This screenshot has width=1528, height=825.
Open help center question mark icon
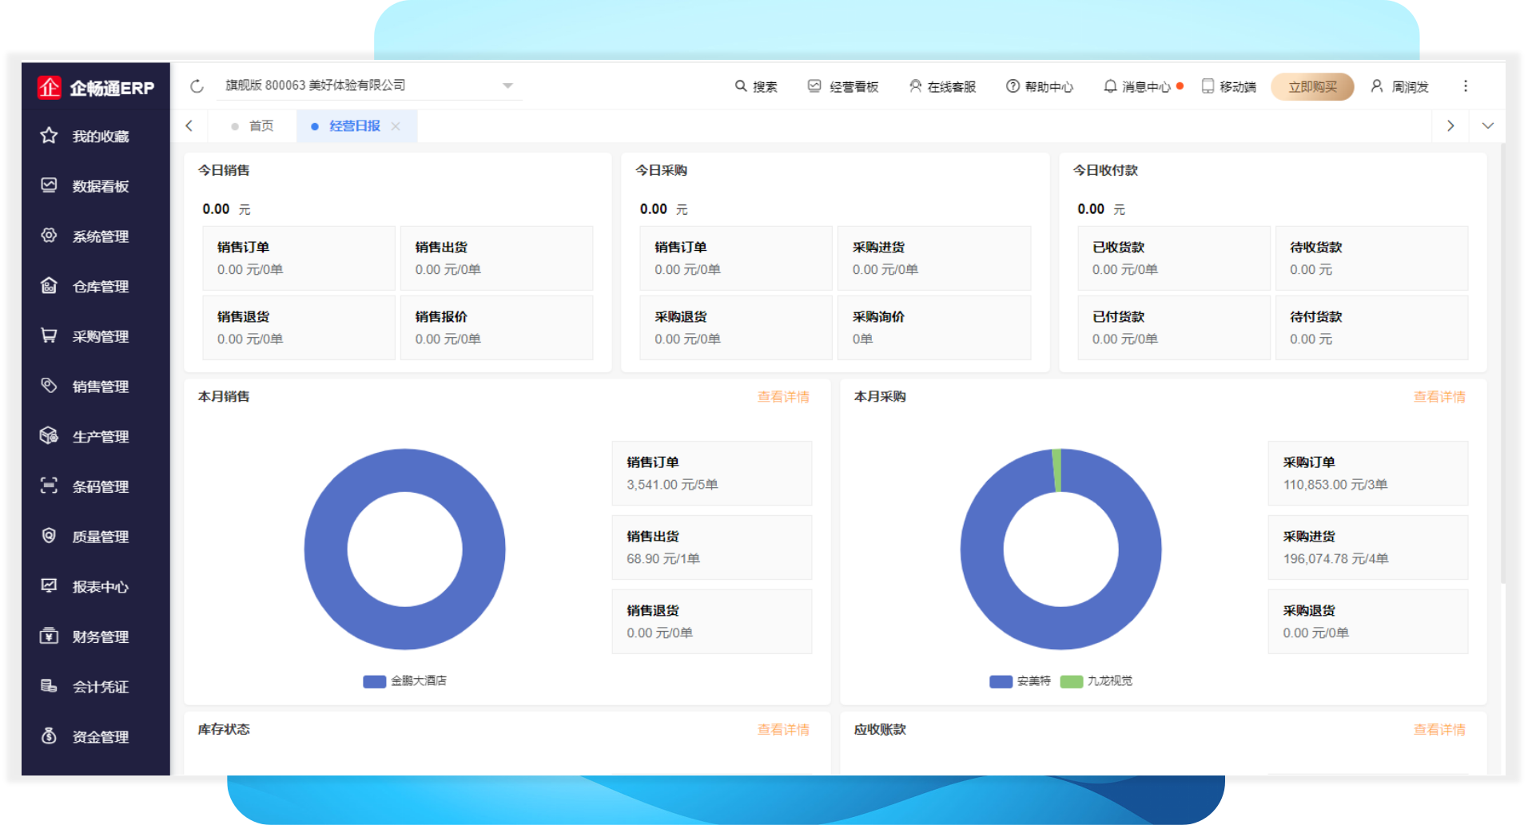click(x=1013, y=86)
